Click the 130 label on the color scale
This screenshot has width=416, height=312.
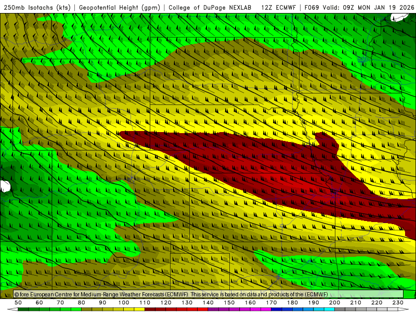pos(187,303)
